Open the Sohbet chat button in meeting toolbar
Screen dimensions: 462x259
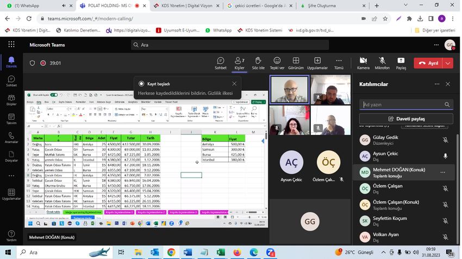[220, 63]
